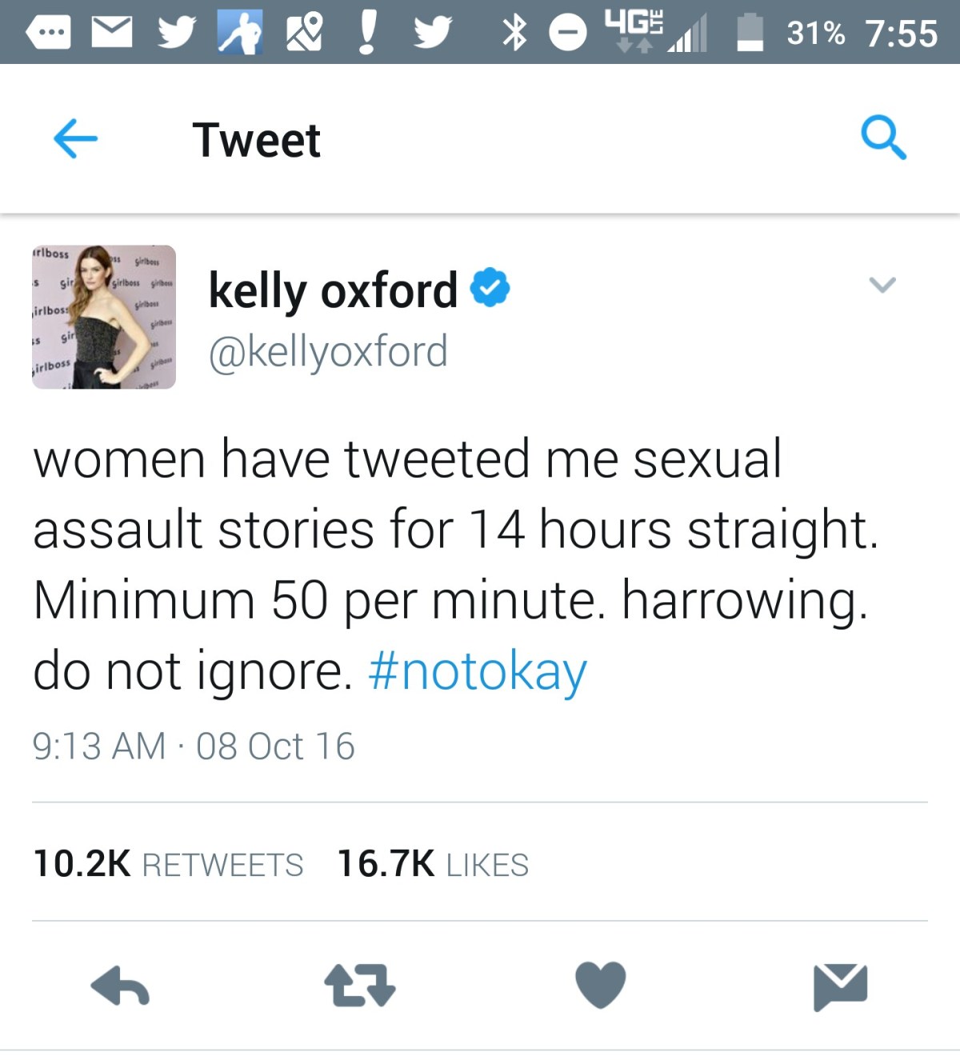Tap the battery indicator in status bar

(750, 33)
